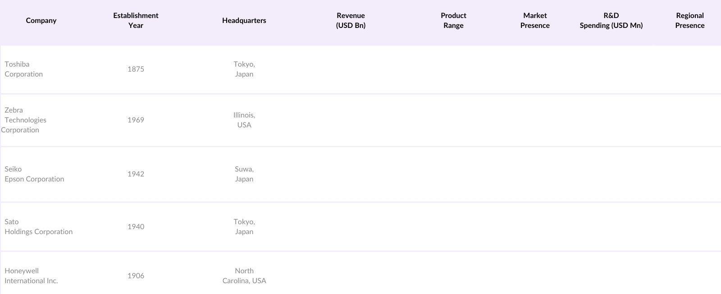Select the Sato Holdings Corporation cell
Viewport: 721px width, 294px height.
(38, 227)
